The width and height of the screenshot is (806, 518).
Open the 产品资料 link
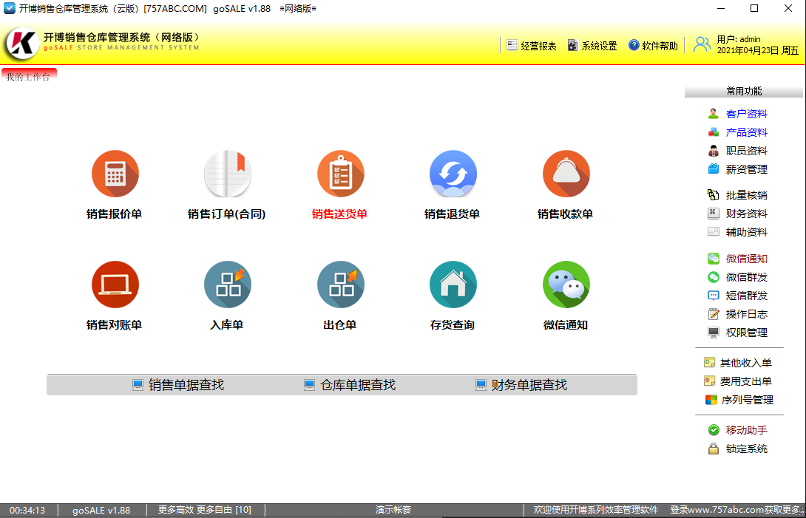pyautogui.click(x=746, y=132)
